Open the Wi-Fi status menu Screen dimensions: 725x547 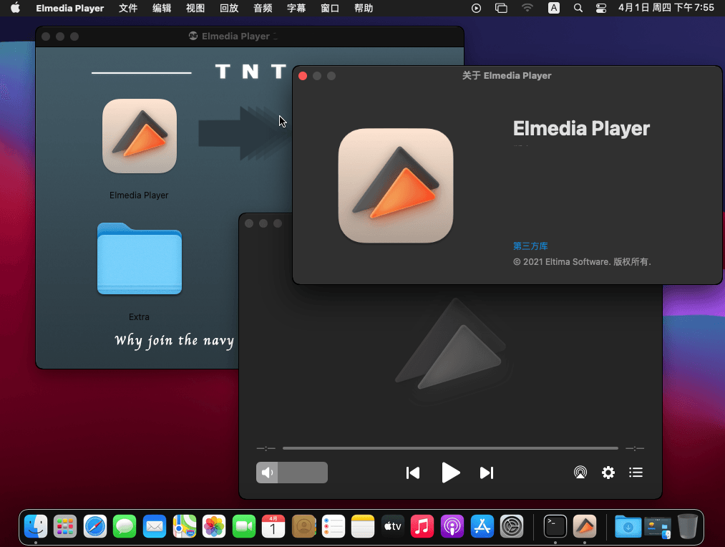pos(527,8)
